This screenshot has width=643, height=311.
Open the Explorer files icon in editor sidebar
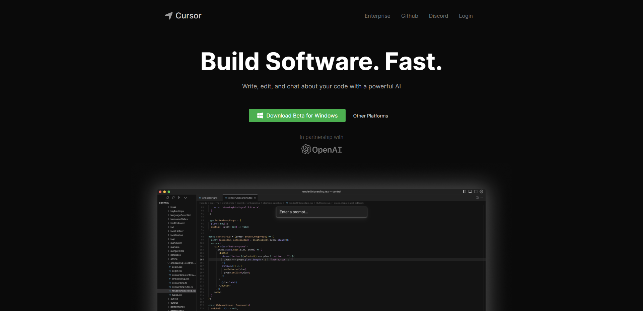point(167,198)
